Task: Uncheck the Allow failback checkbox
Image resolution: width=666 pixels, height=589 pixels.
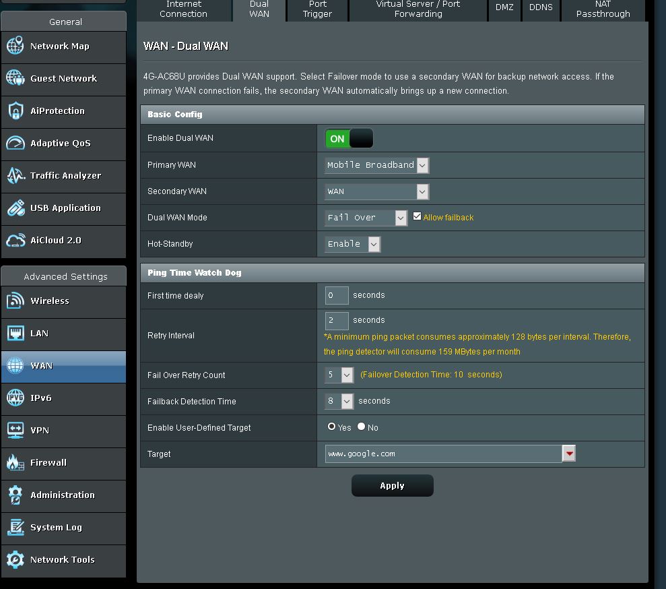Action: (x=418, y=216)
